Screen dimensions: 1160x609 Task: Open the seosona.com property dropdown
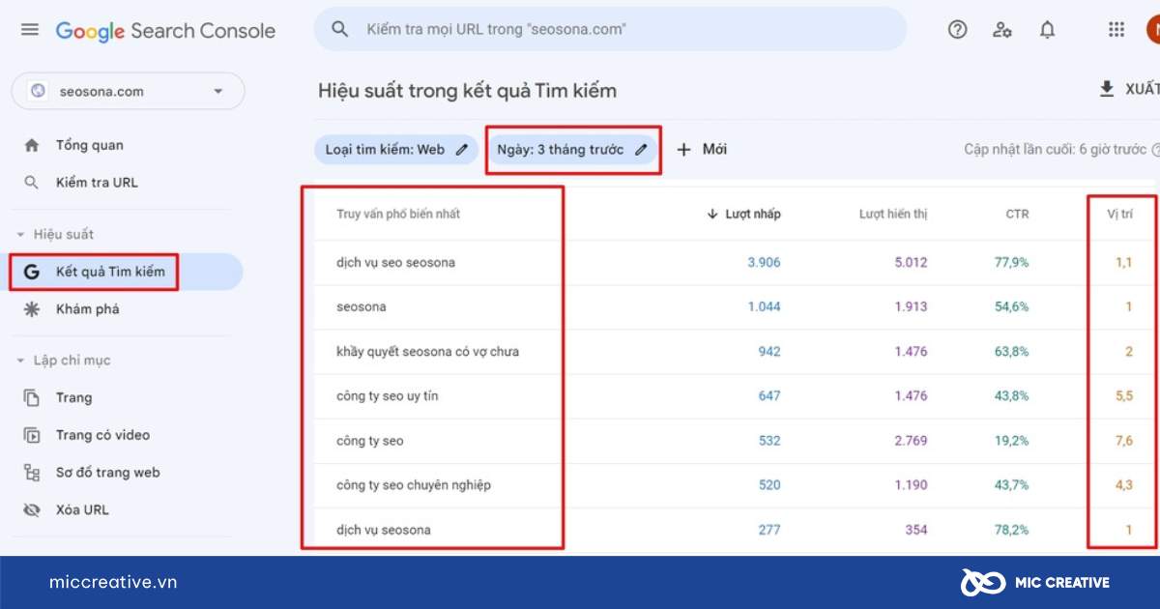pyautogui.click(x=129, y=91)
